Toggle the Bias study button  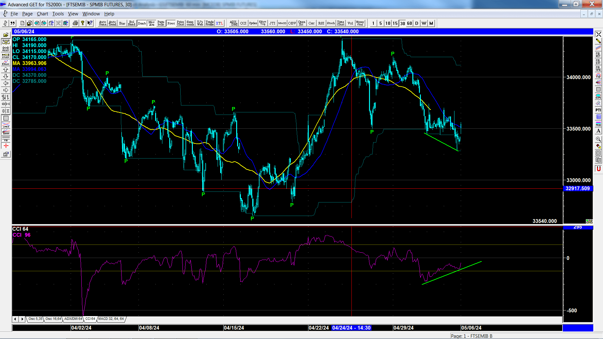point(122,23)
